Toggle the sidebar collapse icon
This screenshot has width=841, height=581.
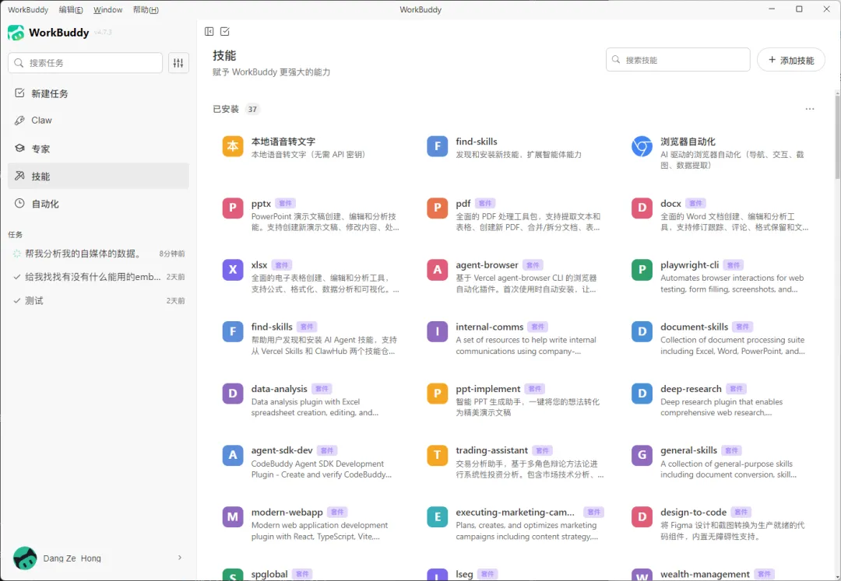click(x=209, y=32)
